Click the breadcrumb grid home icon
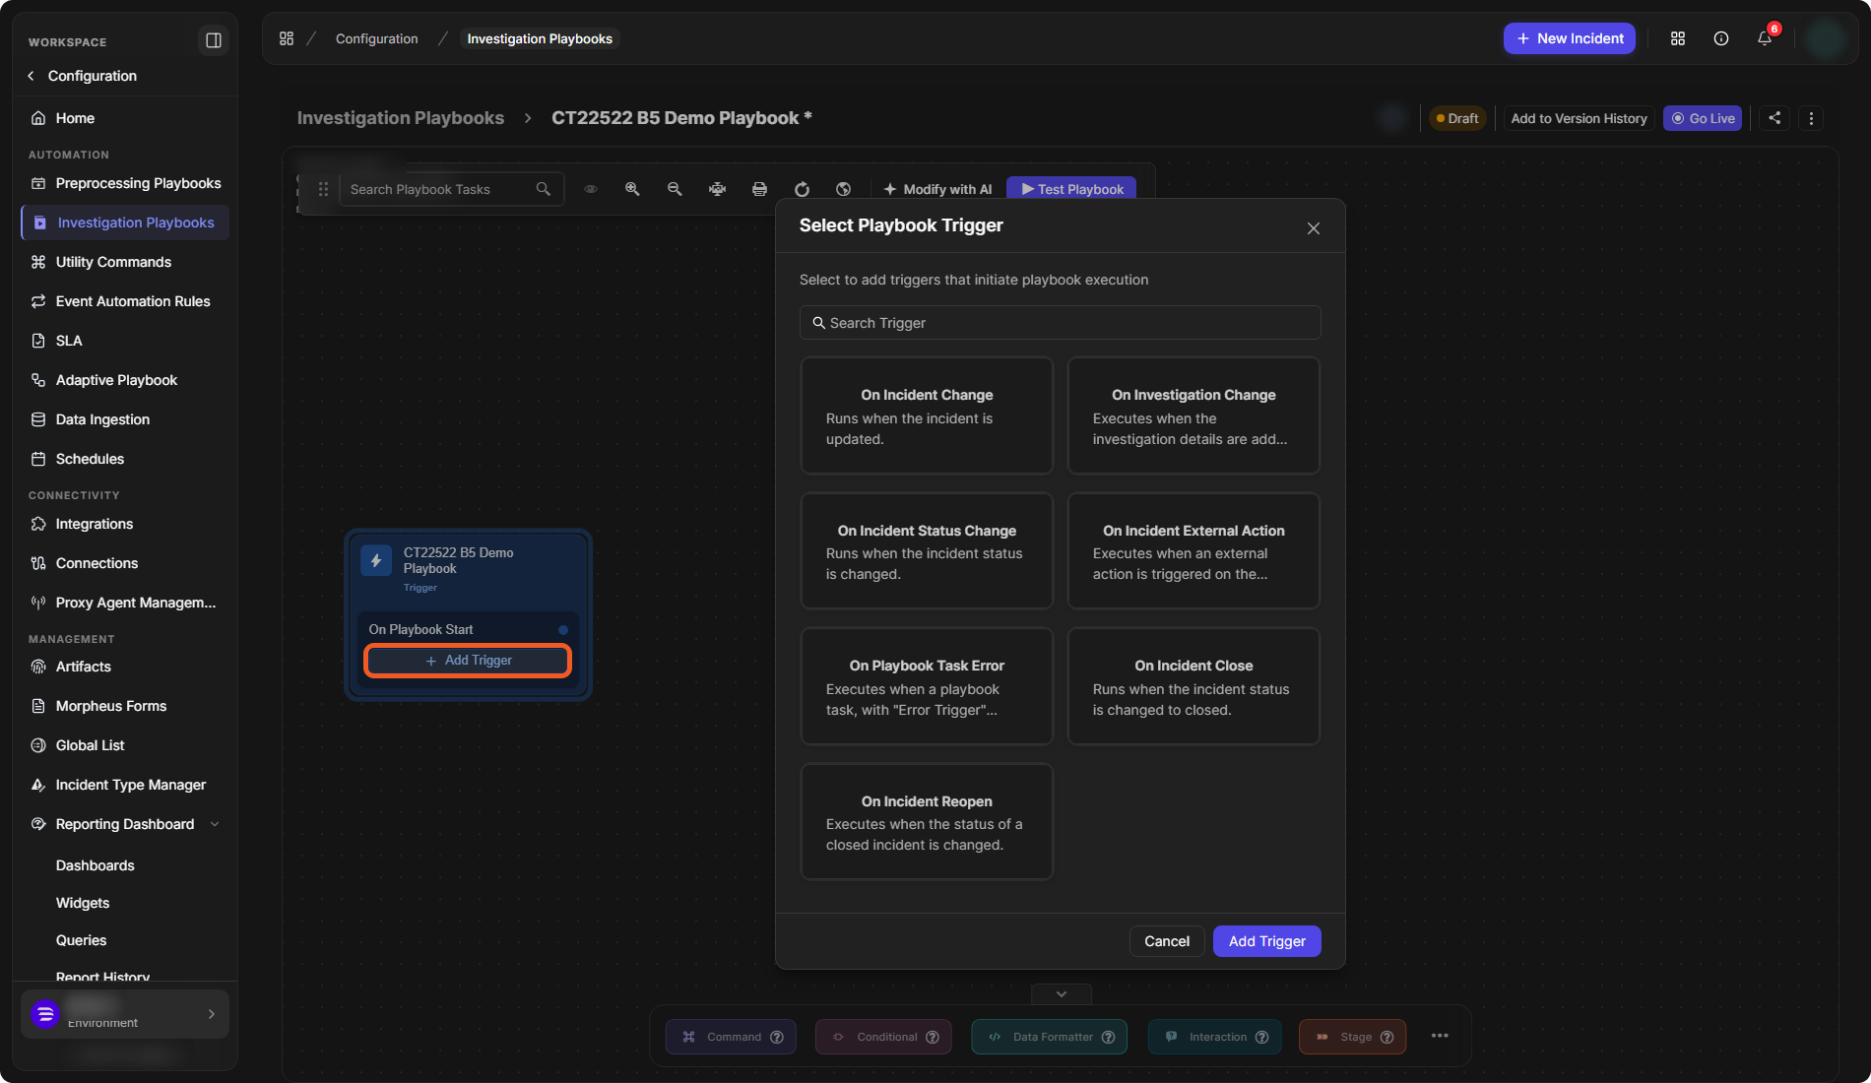The height and width of the screenshot is (1083, 1871). pyautogui.click(x=287, y=38)
